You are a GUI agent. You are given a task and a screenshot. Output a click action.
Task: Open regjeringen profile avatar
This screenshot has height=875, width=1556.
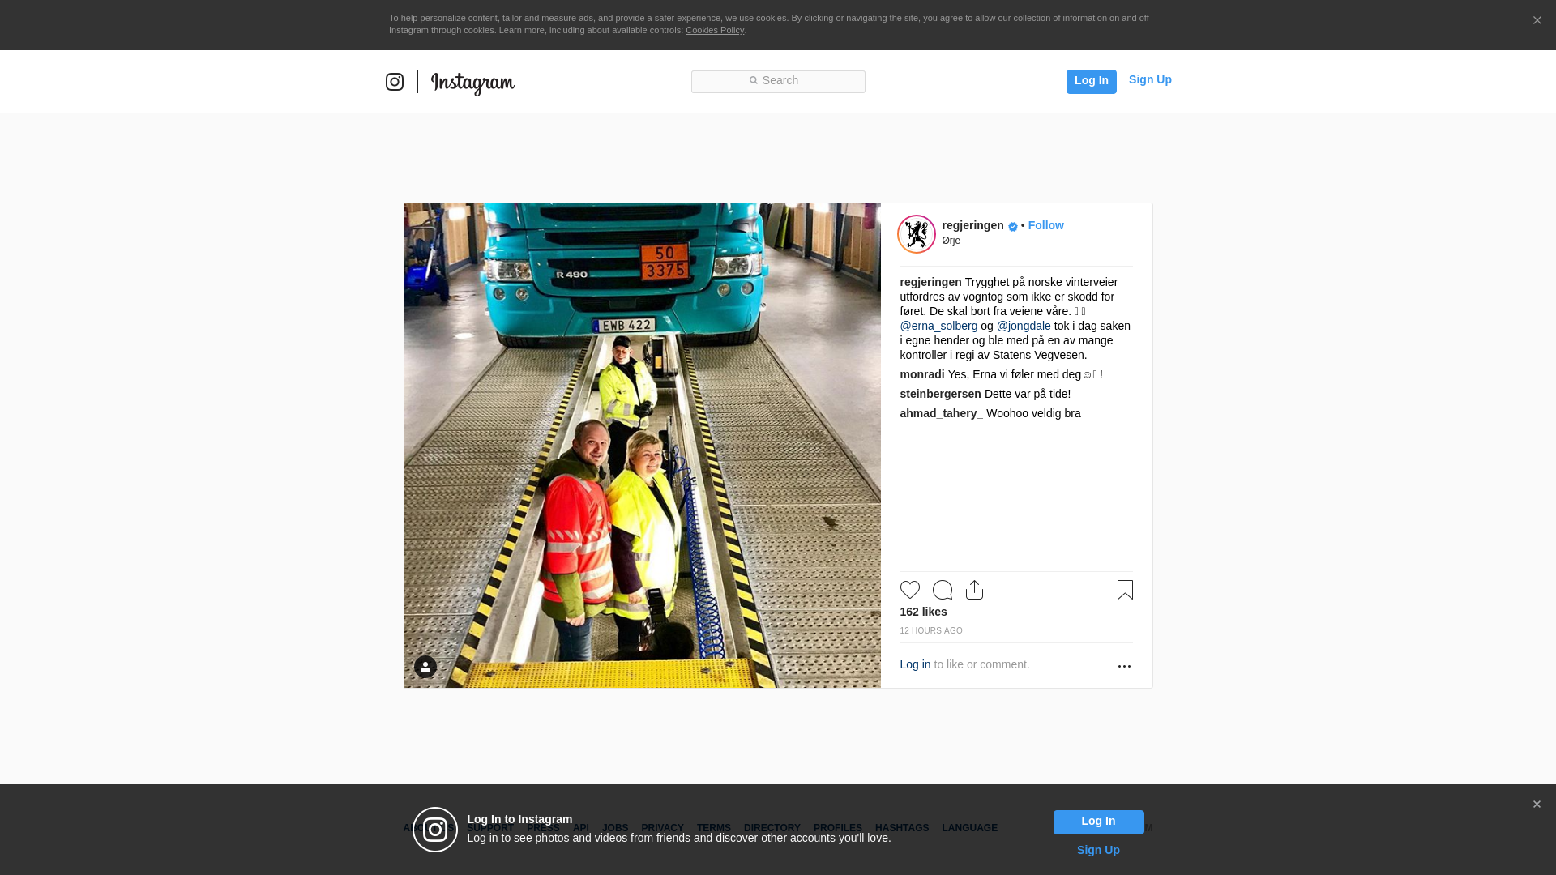click(917, 234)
